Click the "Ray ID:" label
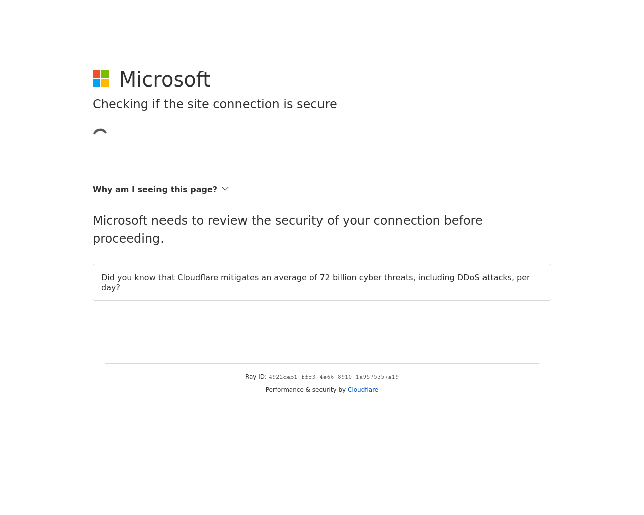 click(256, 377)
